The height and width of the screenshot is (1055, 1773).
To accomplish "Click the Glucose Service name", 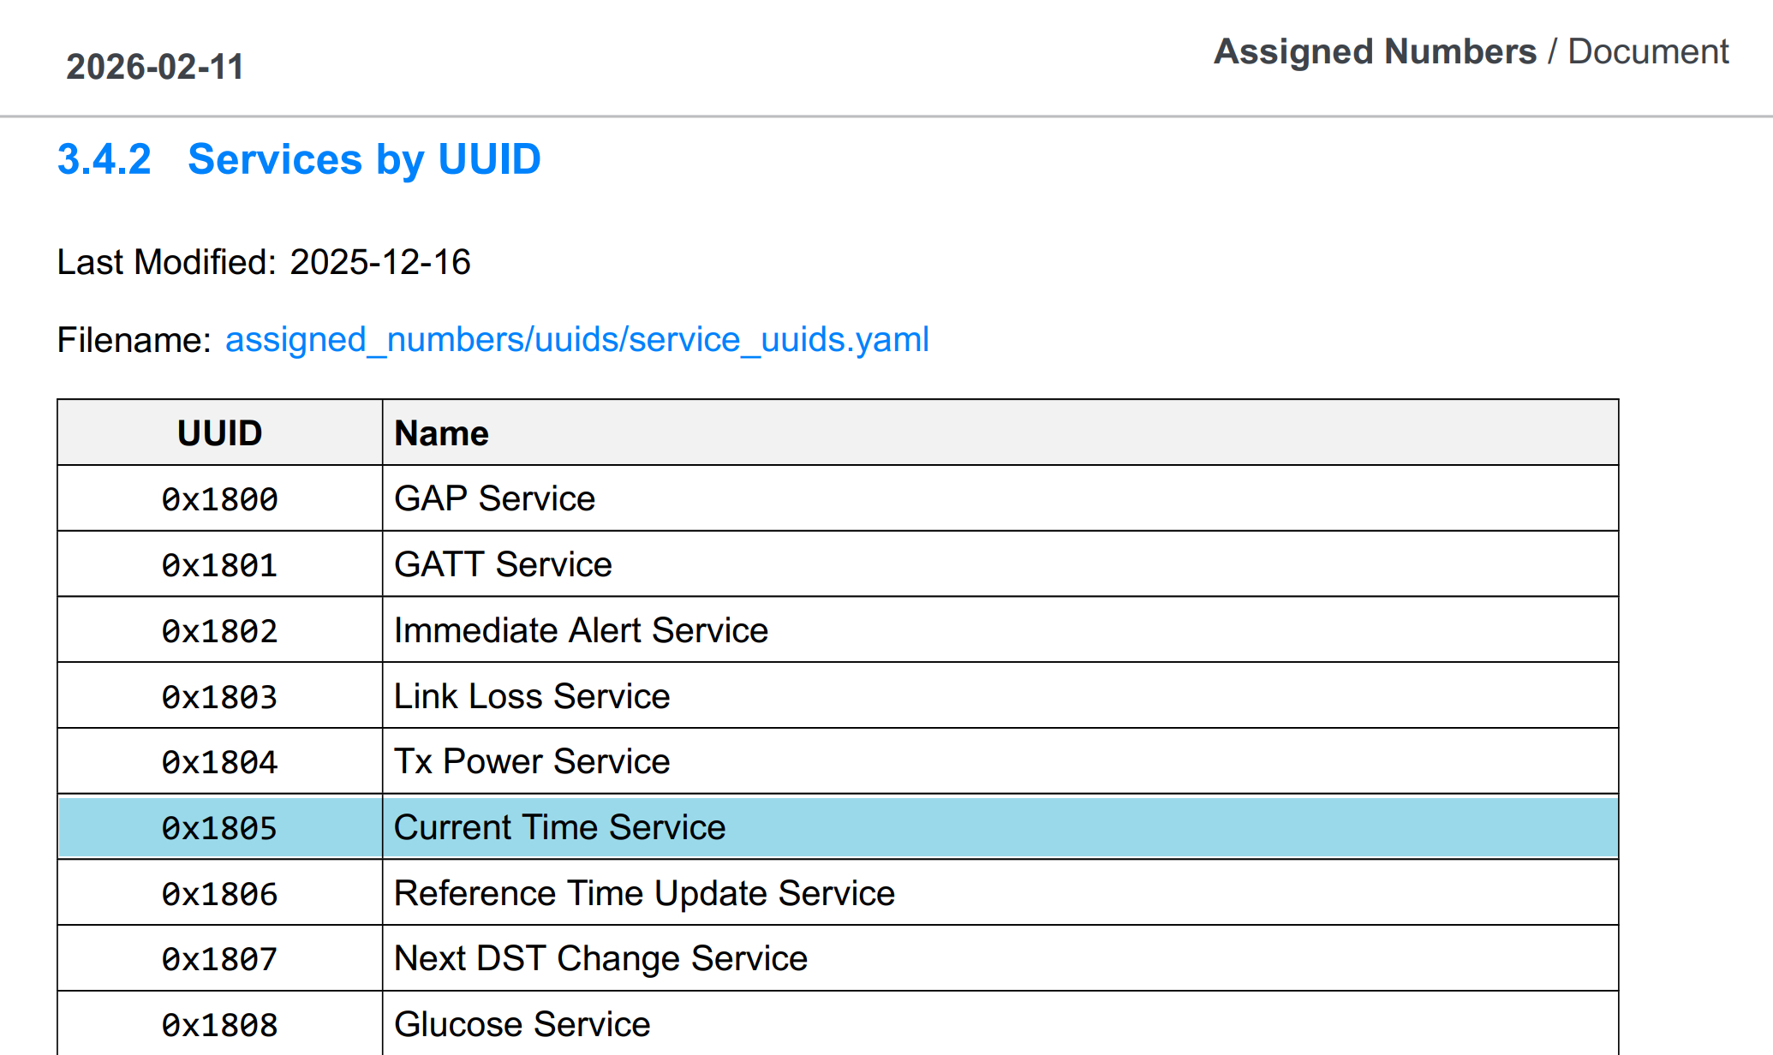I will tap(522, 1024).
